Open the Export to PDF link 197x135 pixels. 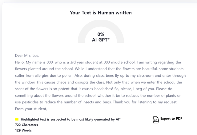(x=171, y=119)
